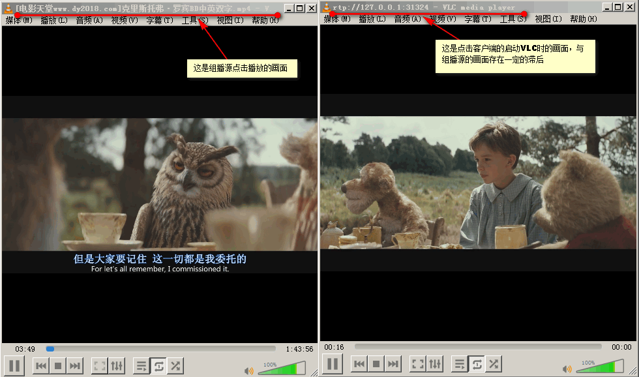Image resolution: width=639 pixels, height=377 pixels.
Task: Click stop button in left VLC window
Action: point(58,366)
